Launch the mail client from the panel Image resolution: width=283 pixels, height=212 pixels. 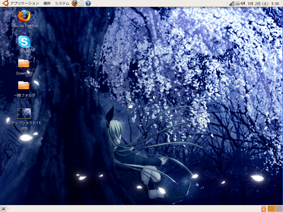82,3
